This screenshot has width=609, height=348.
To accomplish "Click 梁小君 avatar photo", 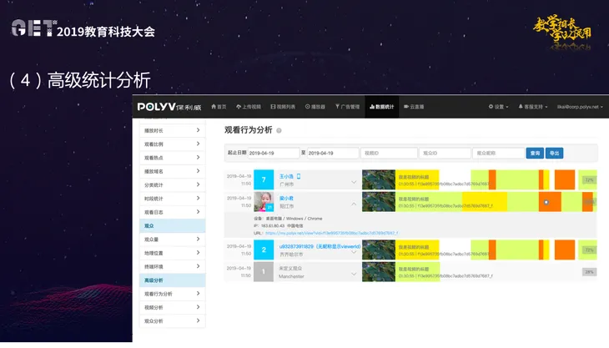I will click(264, 202).
